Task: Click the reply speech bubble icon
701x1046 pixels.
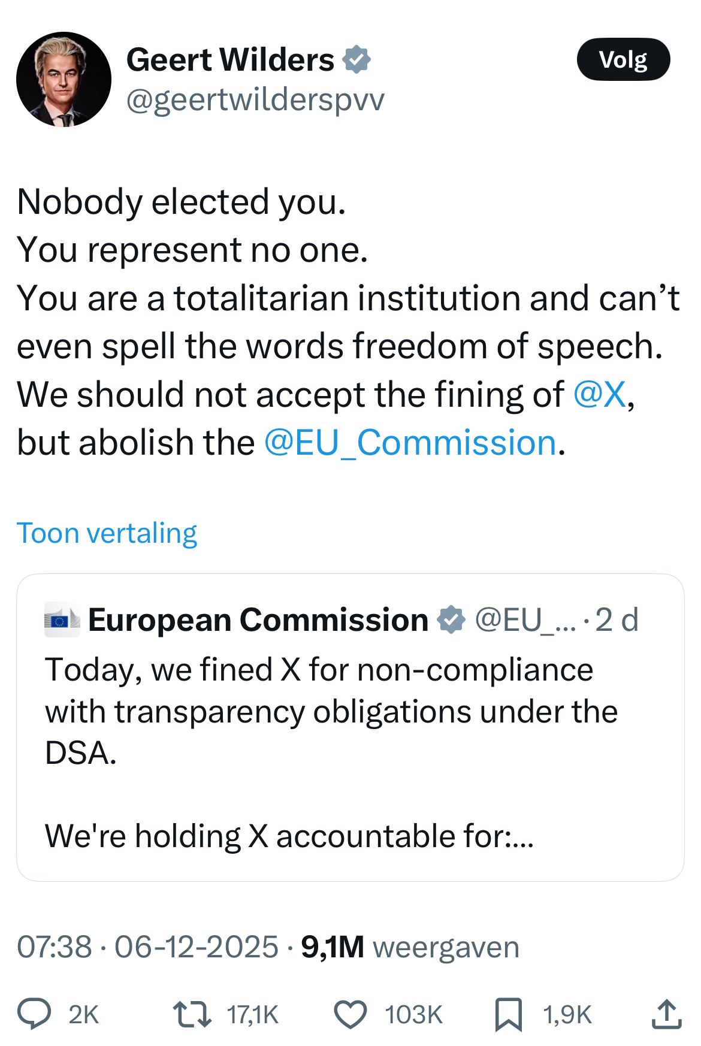Action: coord(34,1014)
